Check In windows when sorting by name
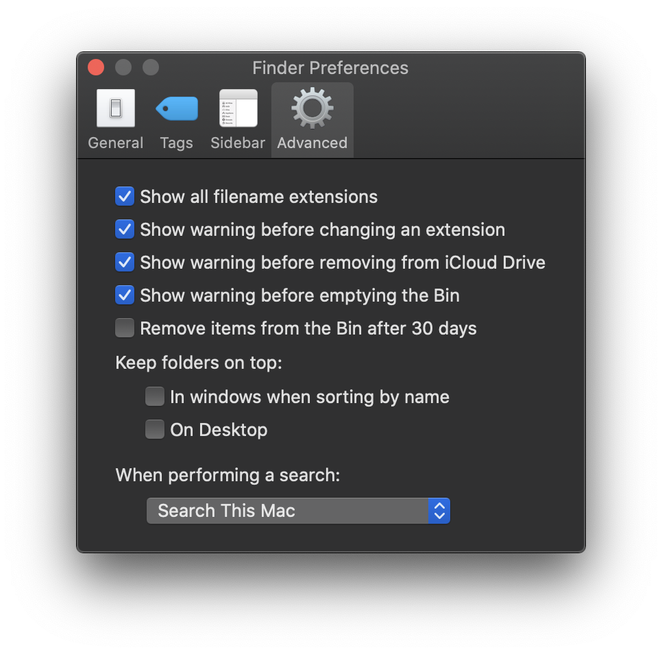 [155, 397]
